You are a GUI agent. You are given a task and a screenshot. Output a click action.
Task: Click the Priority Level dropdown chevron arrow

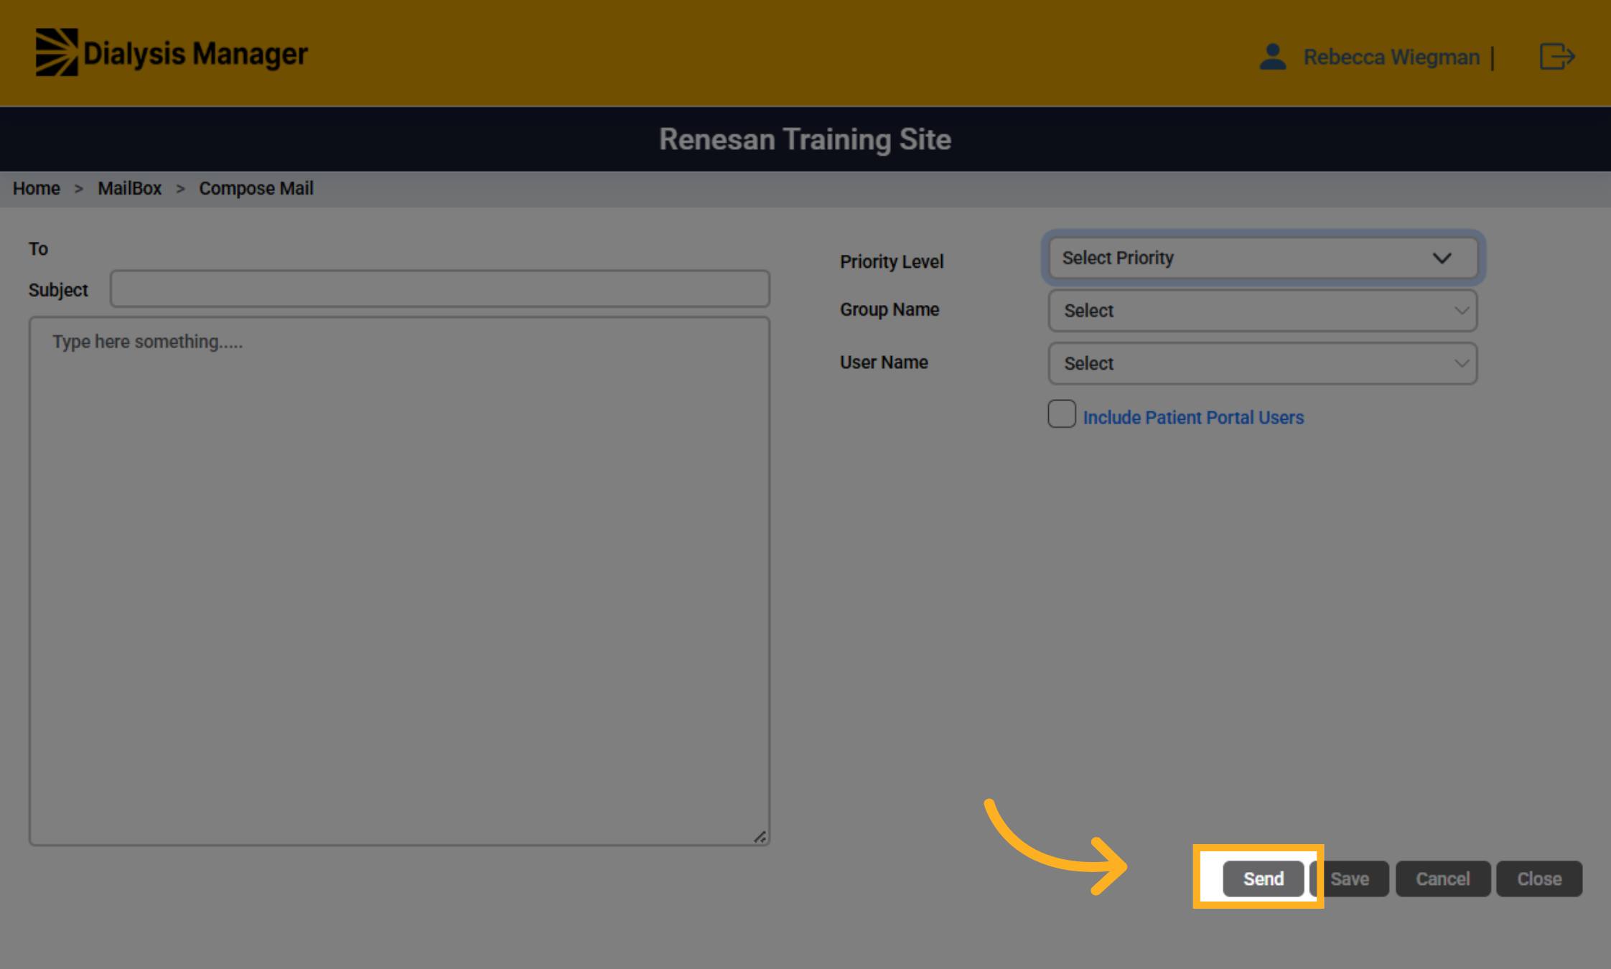point(1442,258)
